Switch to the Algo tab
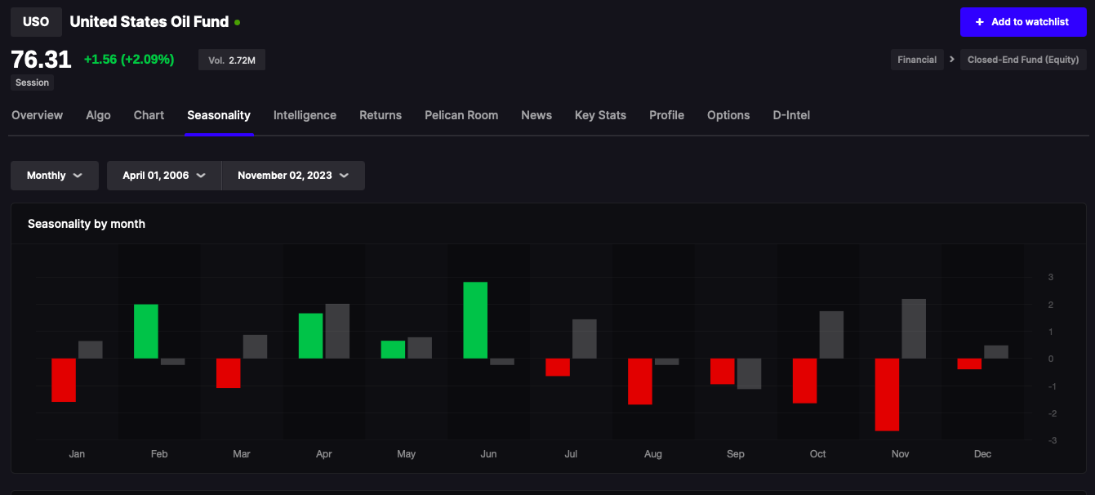This screenshot has width=1095, height=495. (x=98, y=115)
